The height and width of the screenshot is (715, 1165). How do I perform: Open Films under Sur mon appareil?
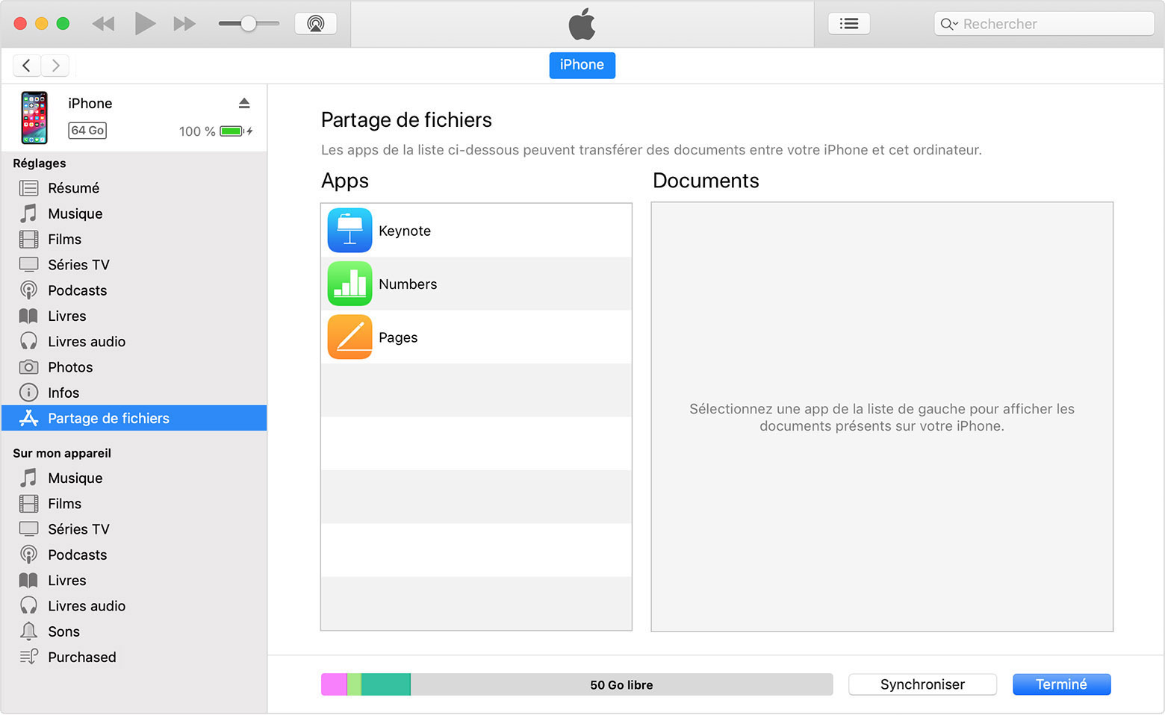134,504
